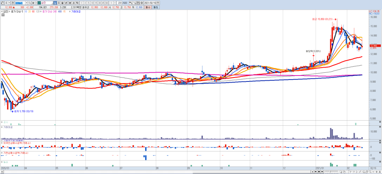This screenshot has height=174, width=382.
Task: Click the small box icon above 02/16
Action: 380,162
